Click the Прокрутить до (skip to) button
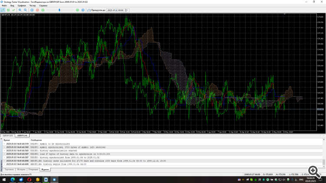 (96, 10)
